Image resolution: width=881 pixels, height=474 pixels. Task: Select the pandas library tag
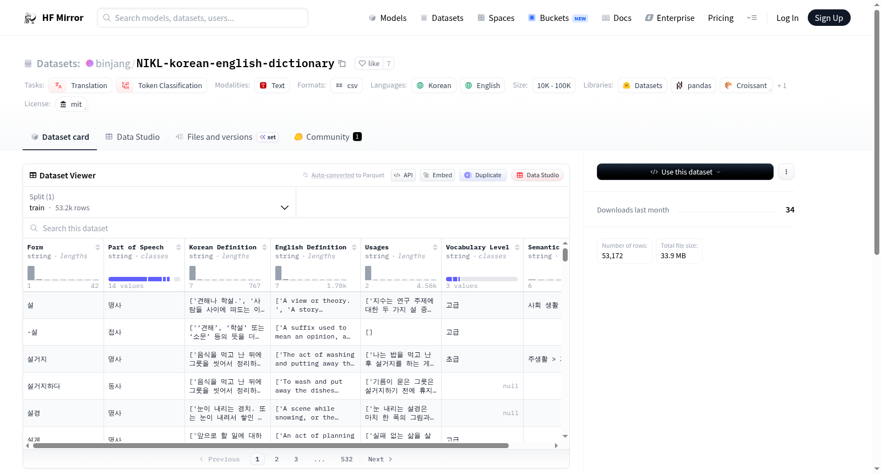coord(694,85)
